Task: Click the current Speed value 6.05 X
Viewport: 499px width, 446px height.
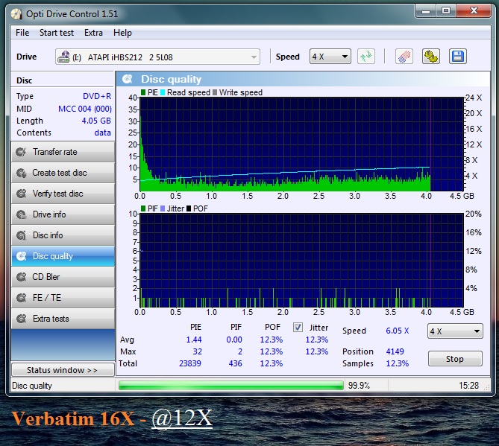Action: click(x=397, y=331)
